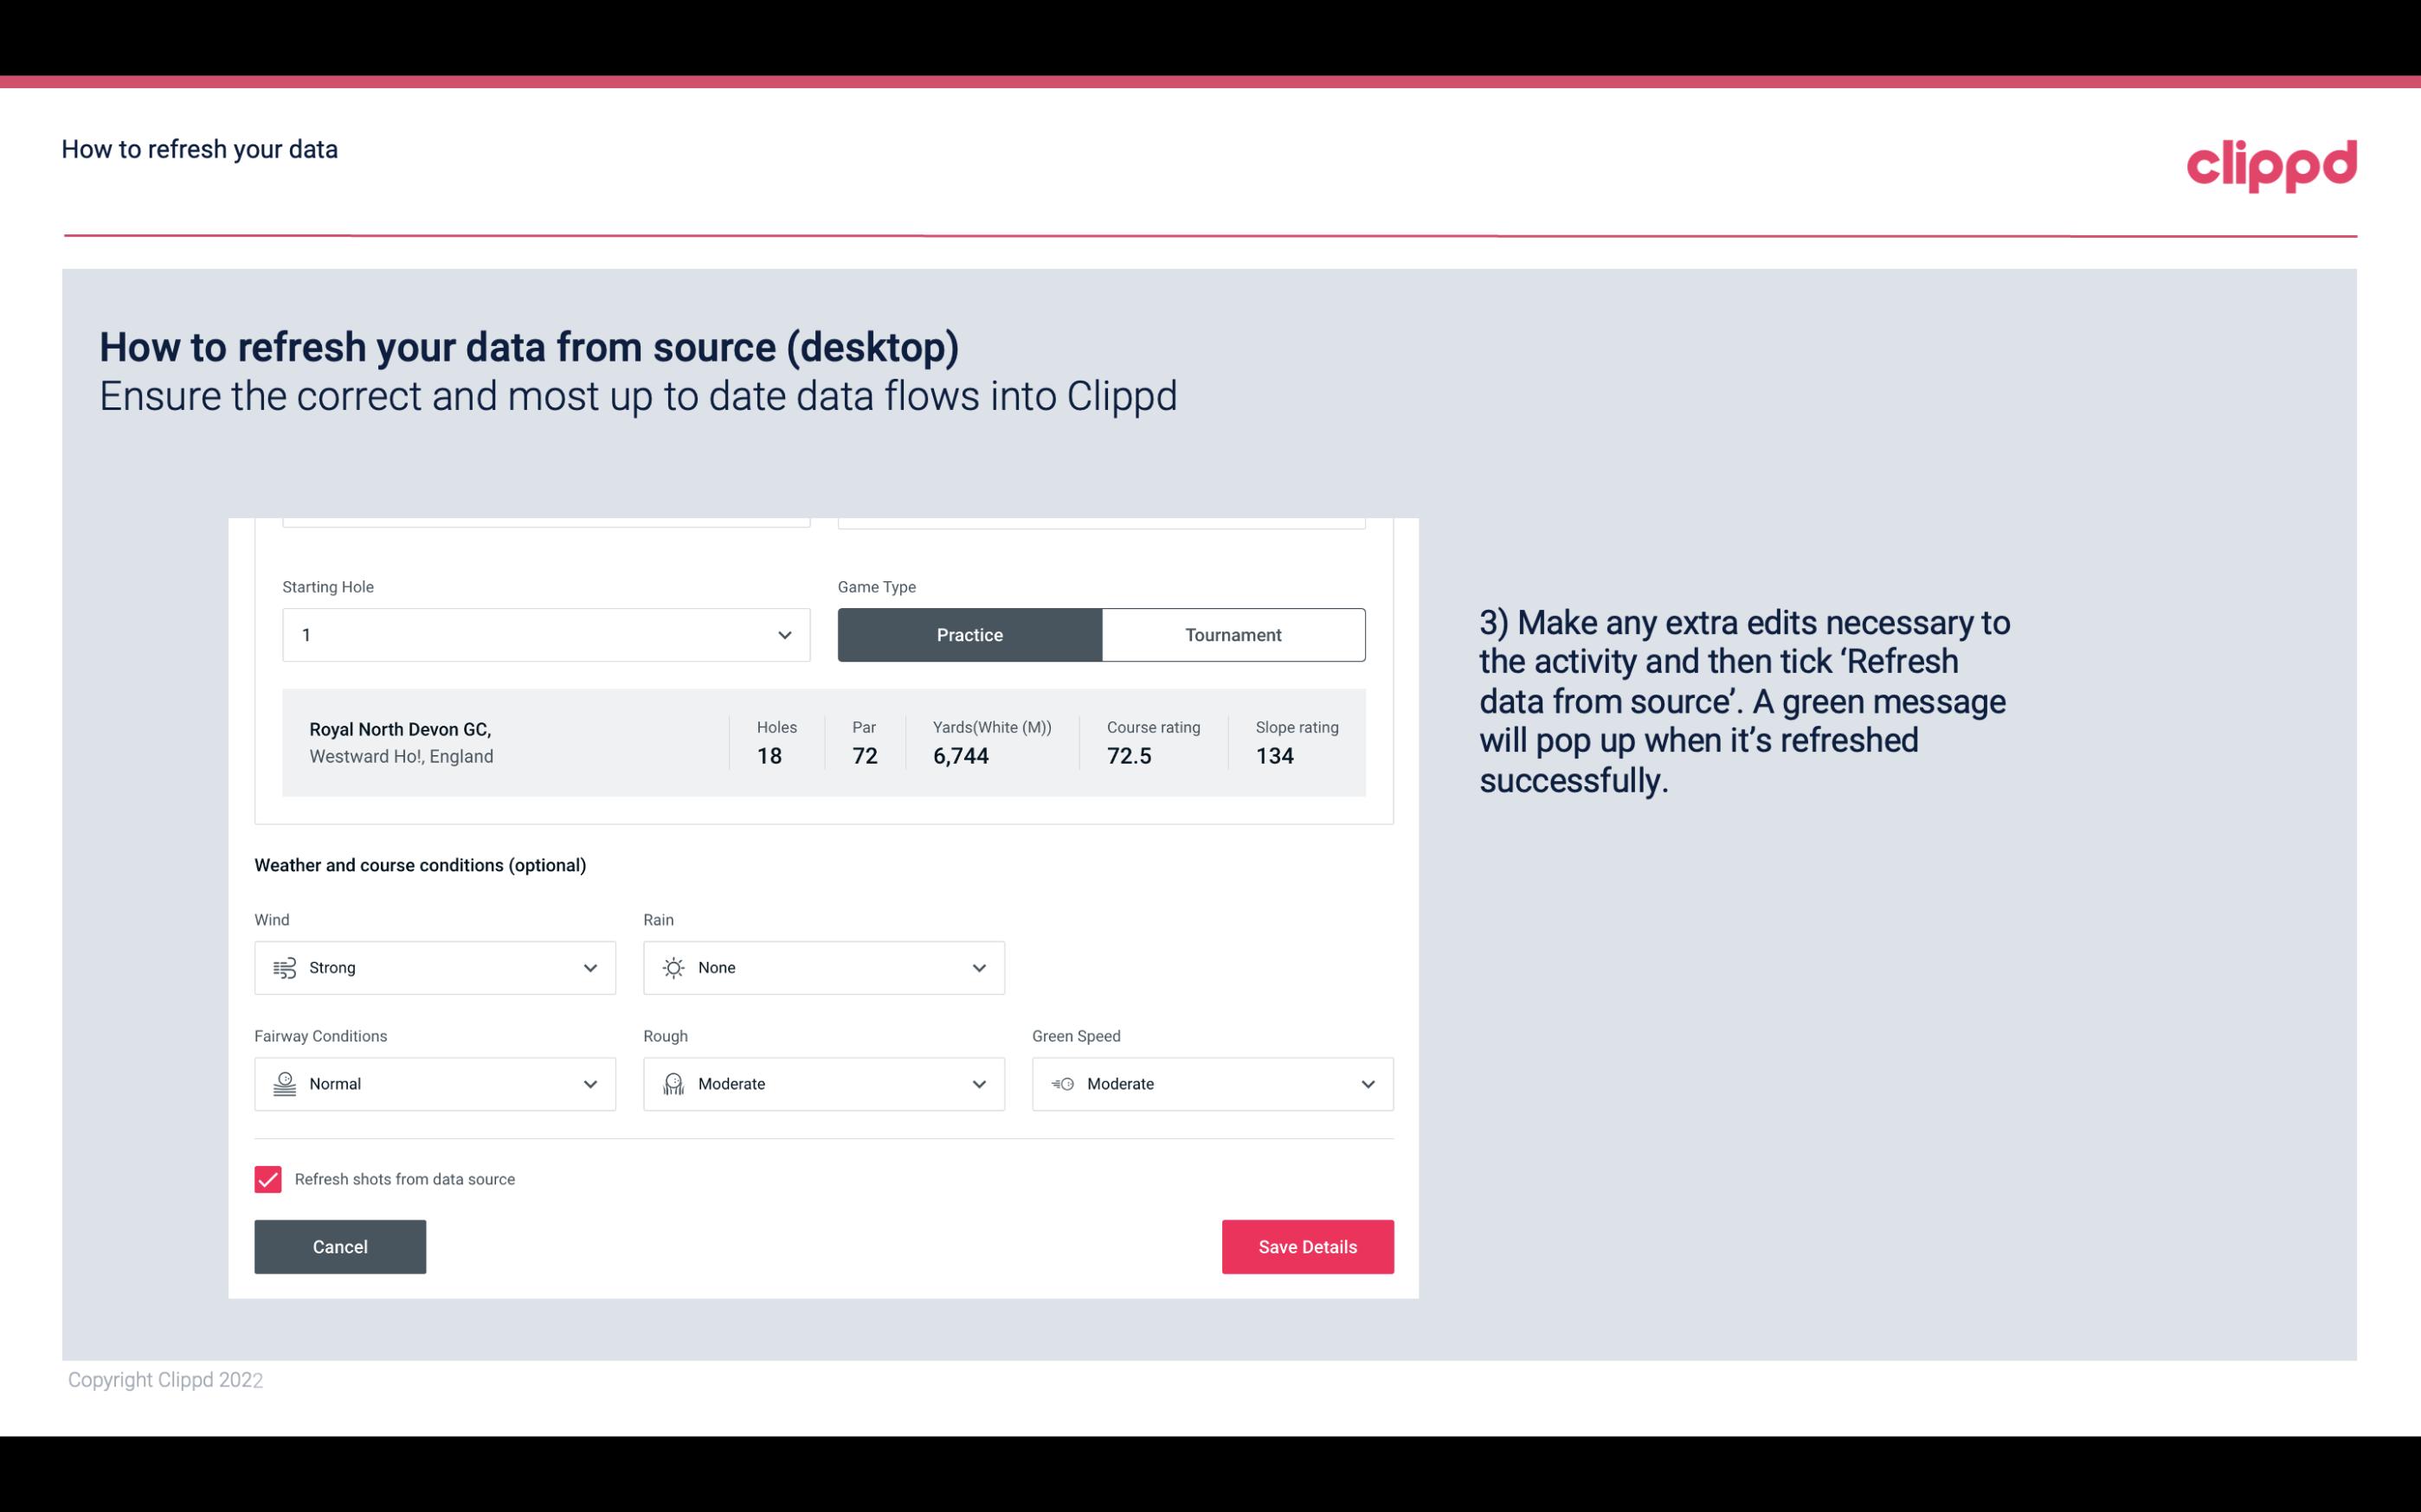Click the wind condition icon

(x=284, y=967)
